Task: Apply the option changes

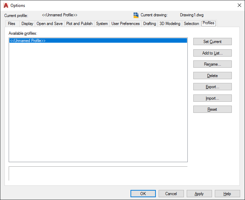Action: coord(199,194)
